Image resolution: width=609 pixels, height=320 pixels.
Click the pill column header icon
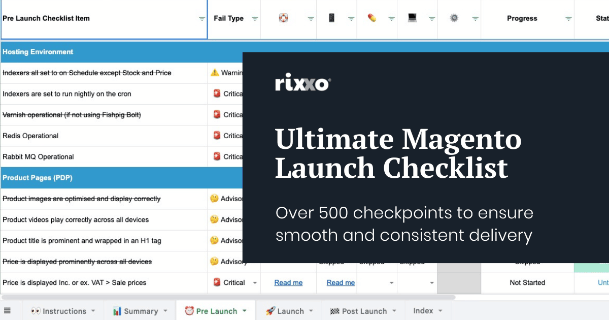point(372,18)
